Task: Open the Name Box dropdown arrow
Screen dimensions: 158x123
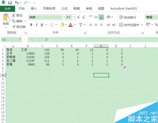Action: (20, 40)
